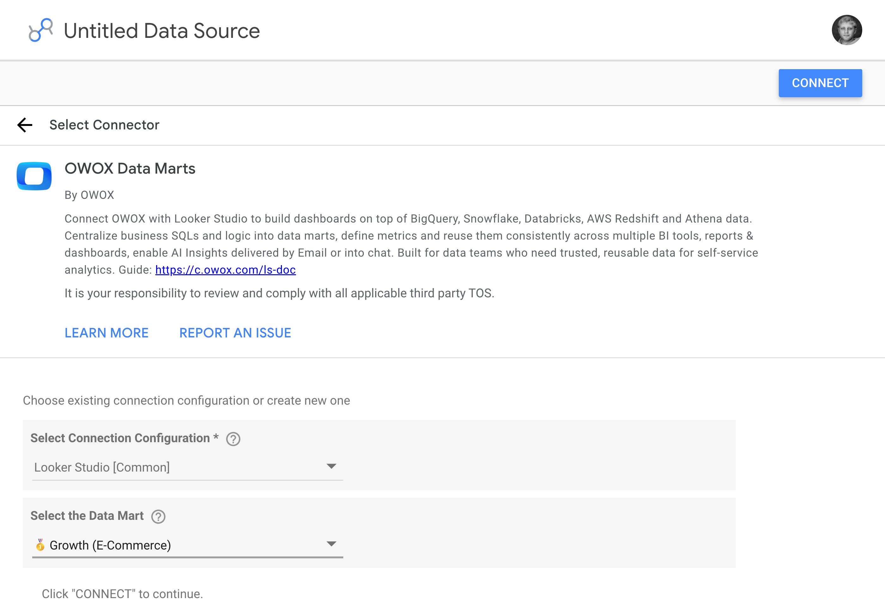Open the Data Mart selection combo box
The width and height of the screenshot is (885, 606).
[x=187, y=545]
